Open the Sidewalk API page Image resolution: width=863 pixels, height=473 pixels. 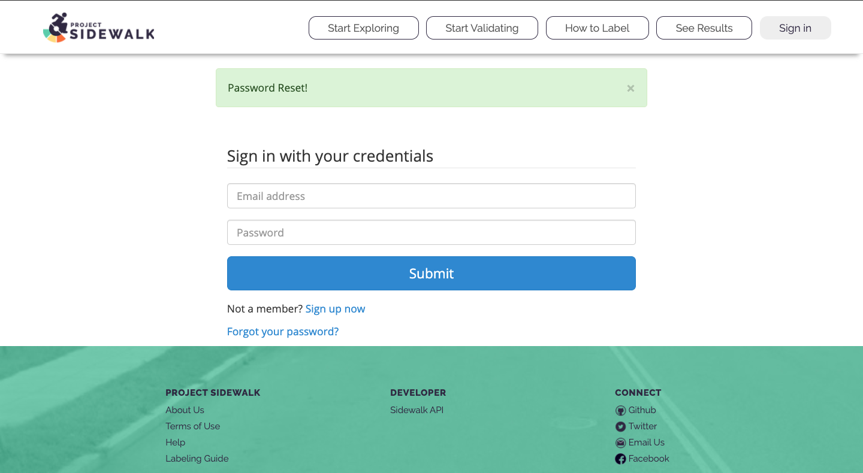click(x=417, y=410)
